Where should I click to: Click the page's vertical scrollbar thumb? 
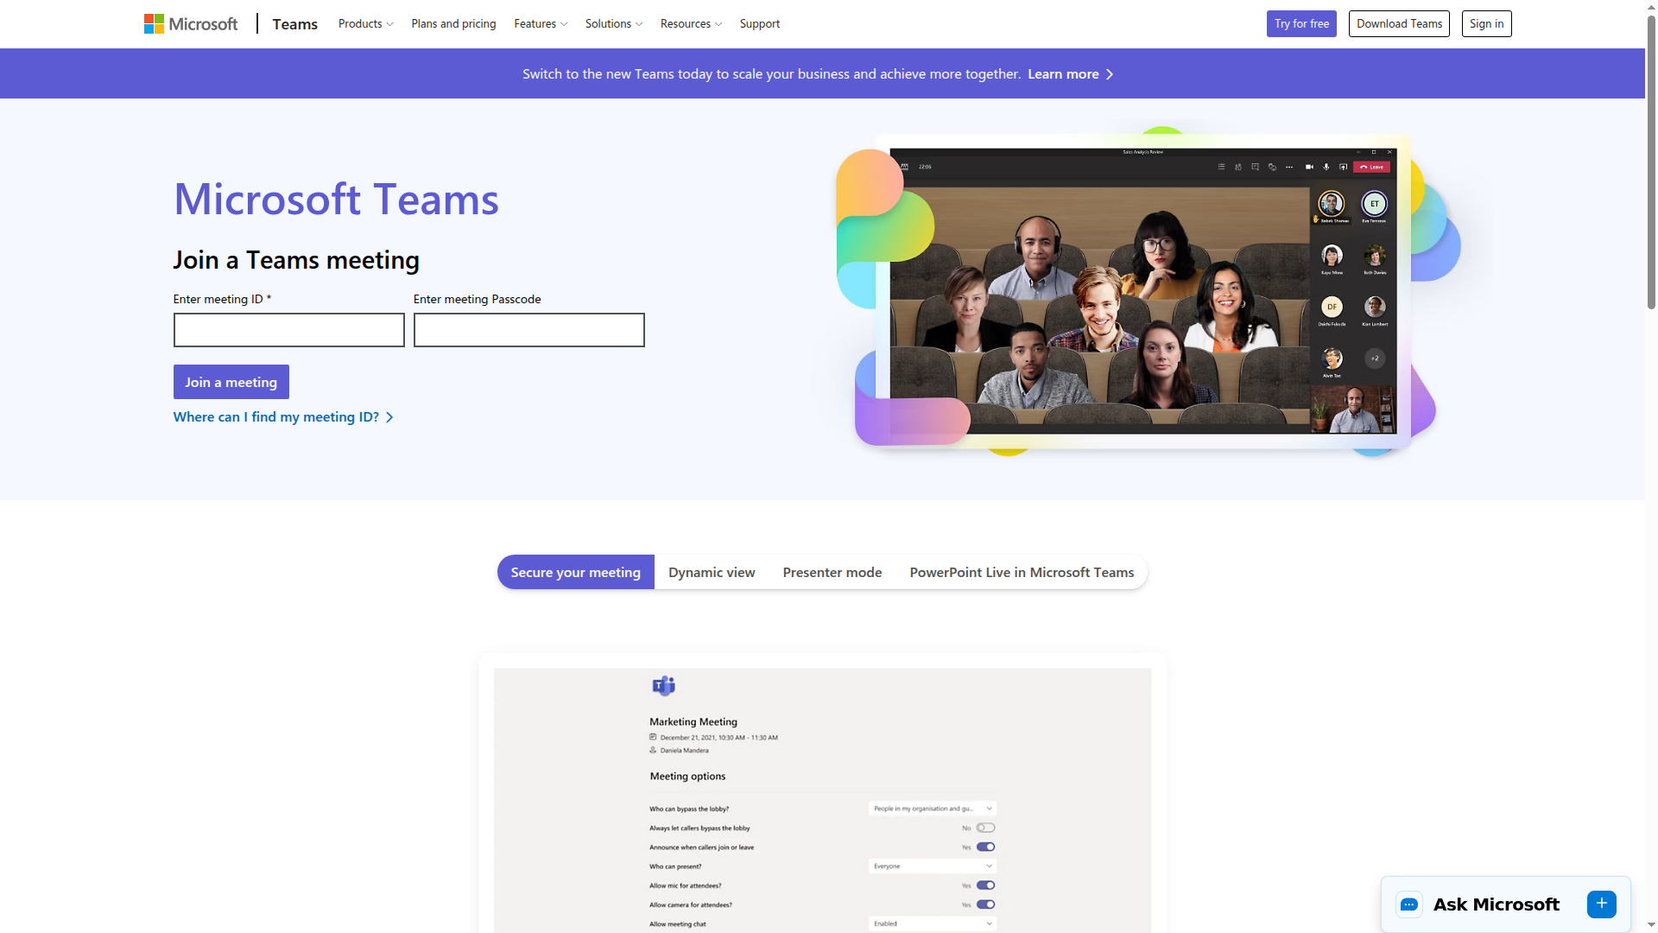[1651, 162]
